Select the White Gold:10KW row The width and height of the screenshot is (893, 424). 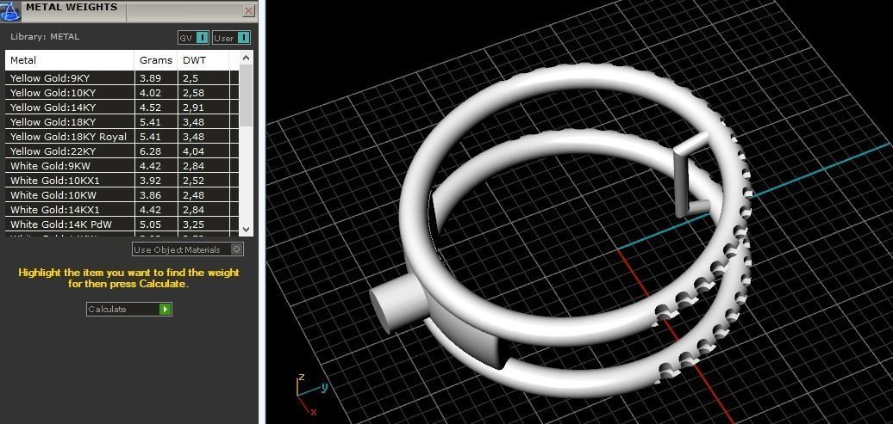pyautogui.click(x=122, y=195)
